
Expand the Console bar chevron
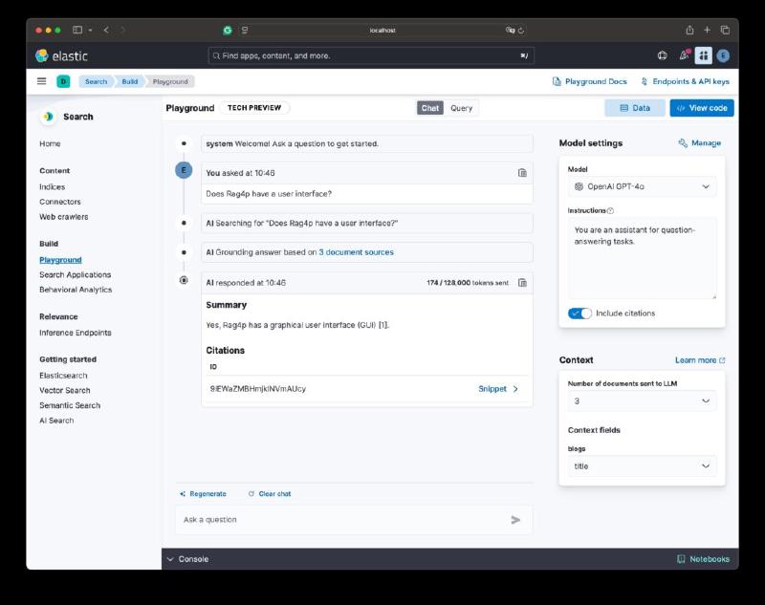[170, 559]
